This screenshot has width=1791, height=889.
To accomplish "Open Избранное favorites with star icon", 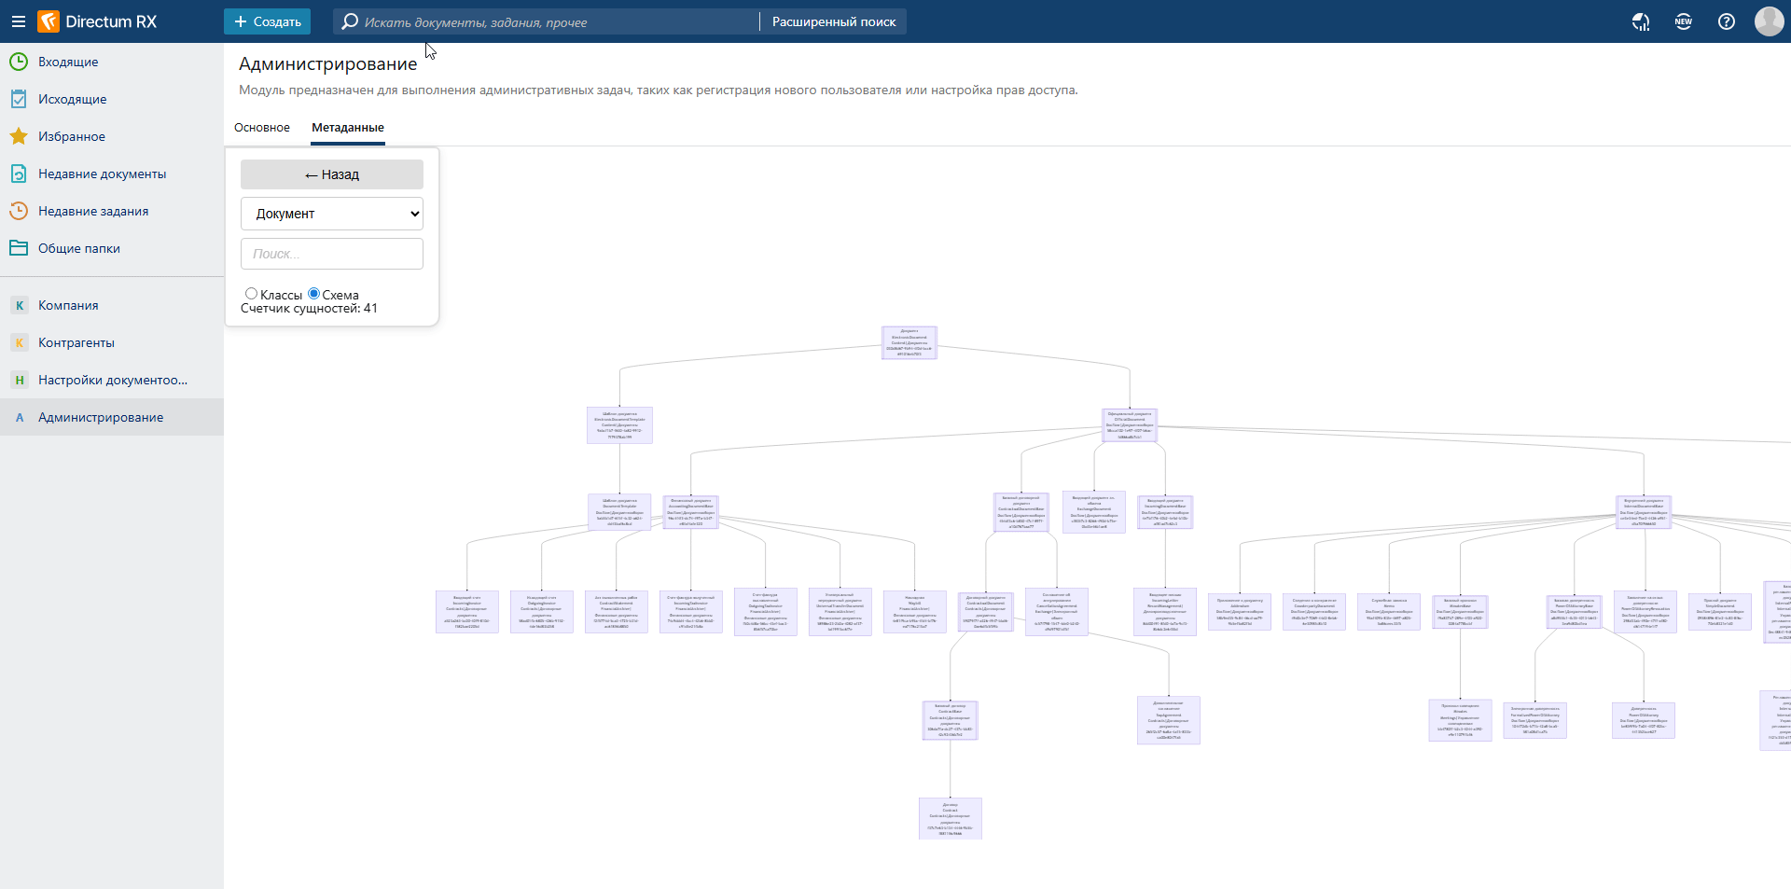I will pos(71,136).
